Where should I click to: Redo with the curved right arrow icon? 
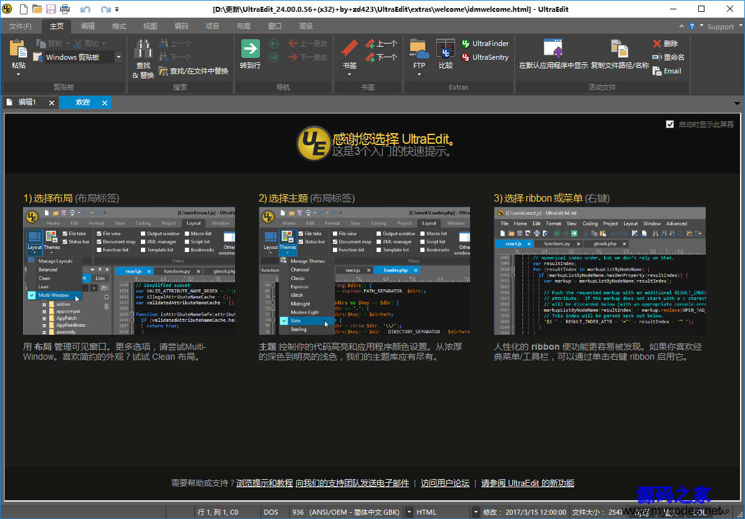(x=105, y=9)
